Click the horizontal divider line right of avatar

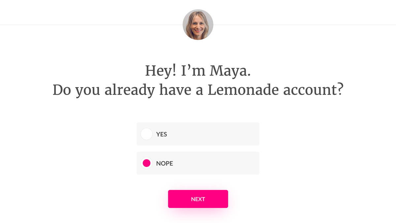304,24
